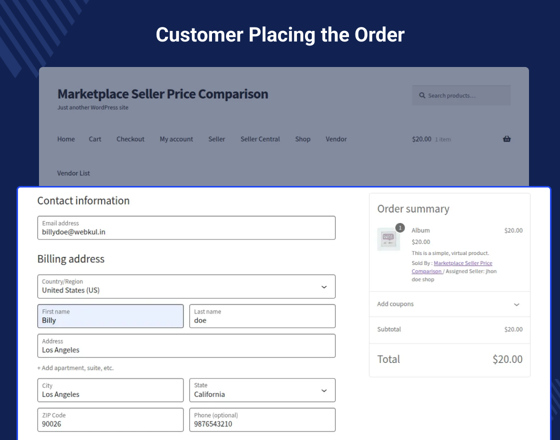The width and height of the screenshot is (560, 440).
Task: Click the Total $20.00 amount
Action: pyautogui.click(x=507, y=359)
